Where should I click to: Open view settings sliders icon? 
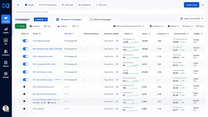point(203,5)
